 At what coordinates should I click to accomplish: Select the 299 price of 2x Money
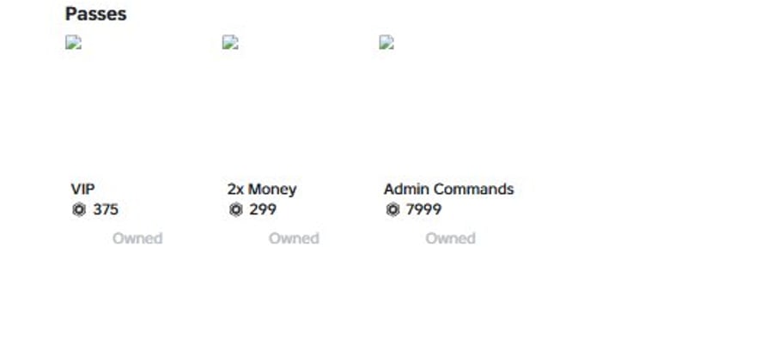tap(263, 210)
